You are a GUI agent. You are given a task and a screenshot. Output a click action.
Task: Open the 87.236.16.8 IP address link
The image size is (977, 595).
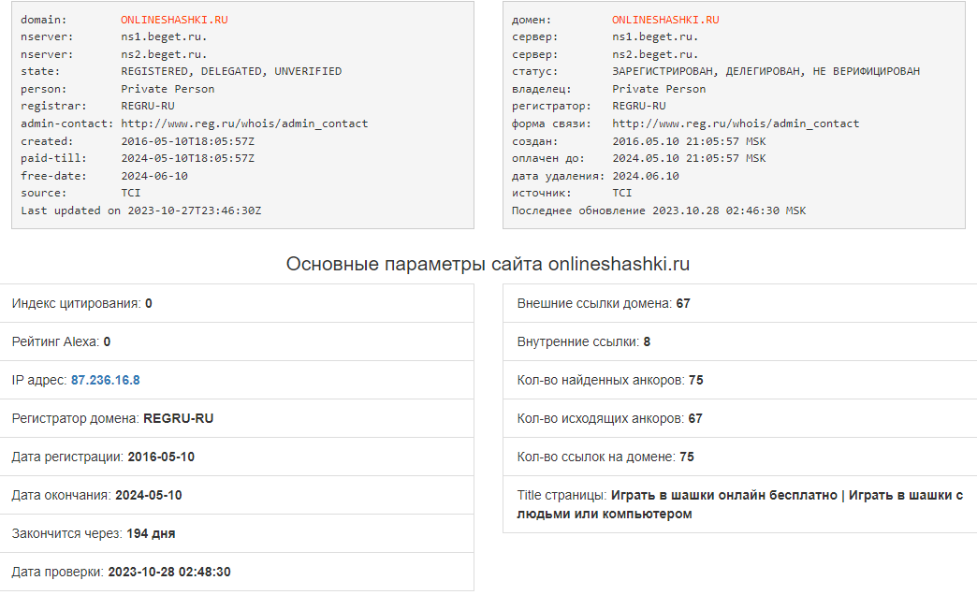(x=105, y=380)
